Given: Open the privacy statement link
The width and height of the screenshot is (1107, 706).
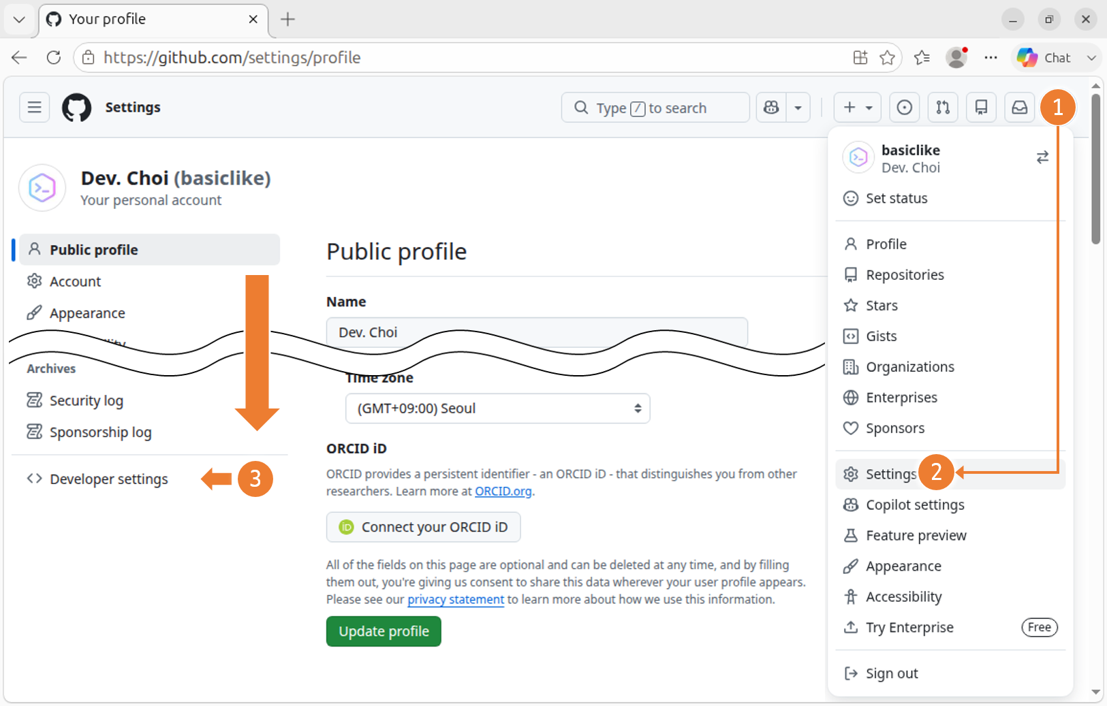Looking at the screenshot, I should click(x=456, y=599).
